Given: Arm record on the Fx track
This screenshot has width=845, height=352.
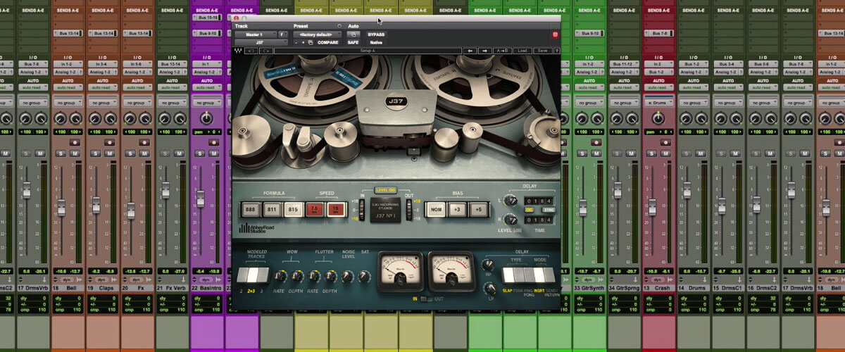Looking at the screenshot, I should (144, 142).
